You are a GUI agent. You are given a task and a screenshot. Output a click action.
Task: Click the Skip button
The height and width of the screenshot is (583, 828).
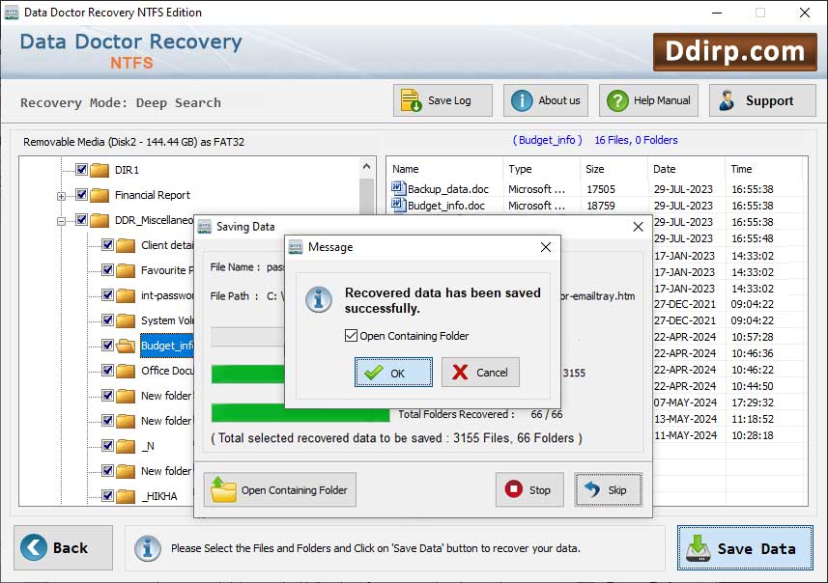(x=609, y=489)
